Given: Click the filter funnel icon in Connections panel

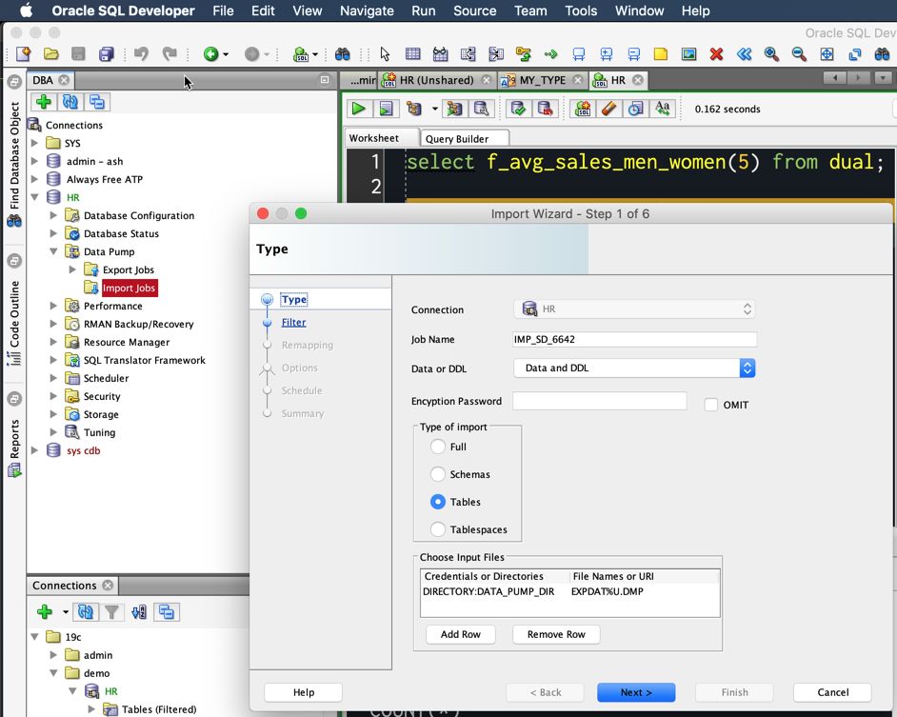Looking at the screenshot, I should tap(111, 612).
